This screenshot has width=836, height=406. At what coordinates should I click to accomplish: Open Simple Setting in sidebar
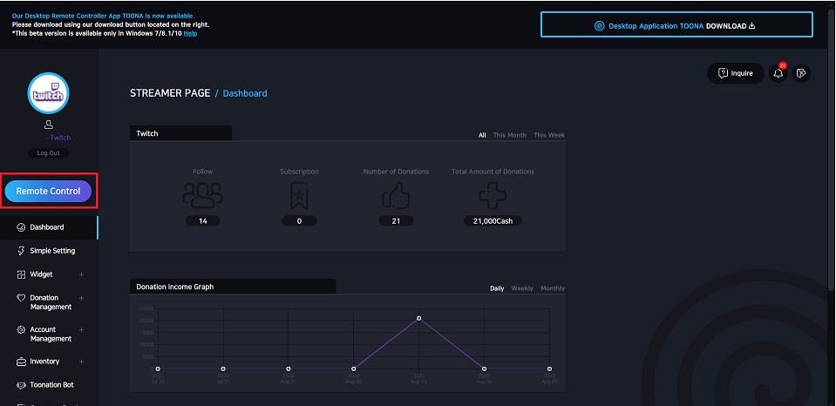pyautogui.click(x=52, y=250)
